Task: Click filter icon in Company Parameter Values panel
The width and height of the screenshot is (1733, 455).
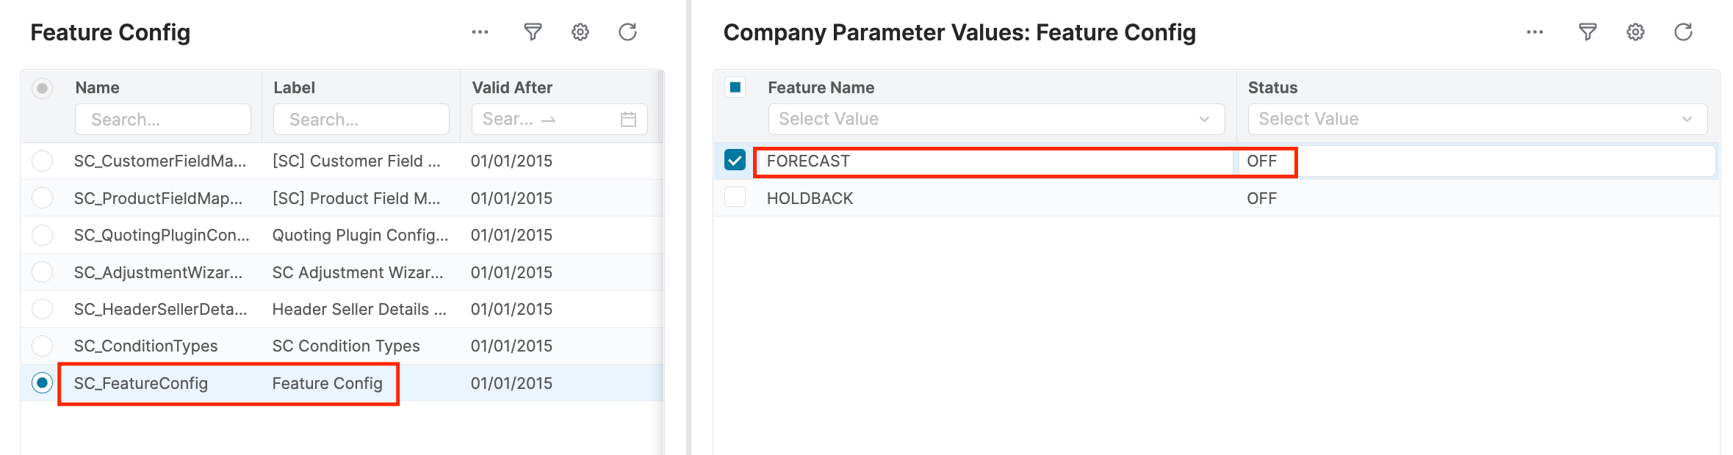Action: click(x=1588, y=32)
